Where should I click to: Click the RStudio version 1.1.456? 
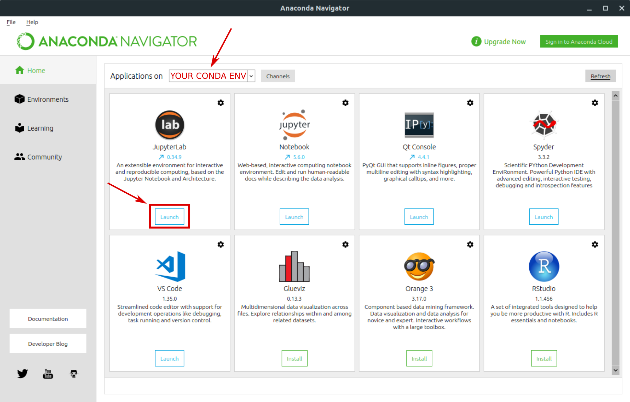click(544, 299)
